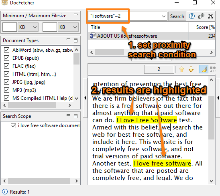Minimize the DocFetcher window

coord(177,2)
